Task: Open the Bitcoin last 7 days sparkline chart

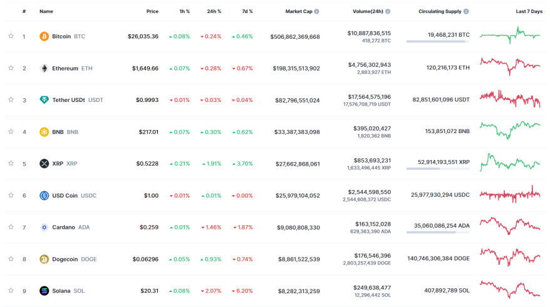Action: pos(510,35)
